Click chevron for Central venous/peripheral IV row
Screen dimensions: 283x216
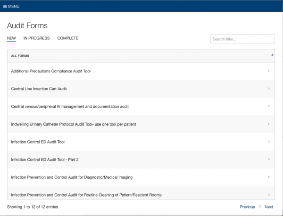269,106
